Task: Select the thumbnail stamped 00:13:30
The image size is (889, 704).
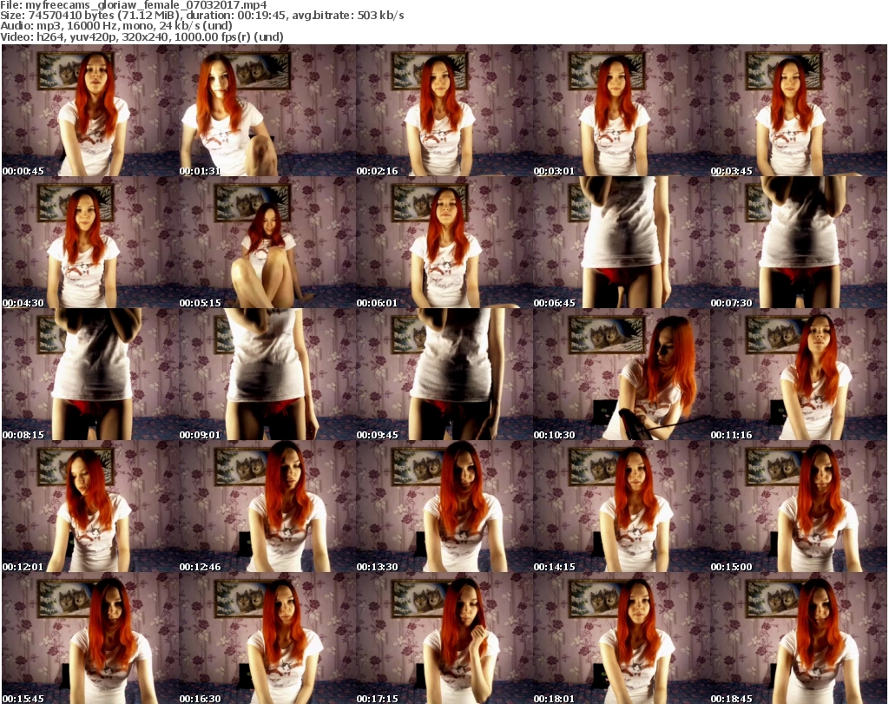Action: tap(444, 506)
